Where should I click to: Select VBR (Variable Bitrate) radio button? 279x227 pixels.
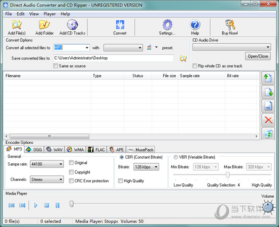tap(176, 157)
